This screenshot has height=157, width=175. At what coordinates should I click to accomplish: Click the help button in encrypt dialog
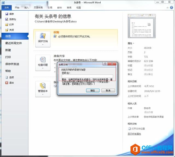click(x=105, y=64)
